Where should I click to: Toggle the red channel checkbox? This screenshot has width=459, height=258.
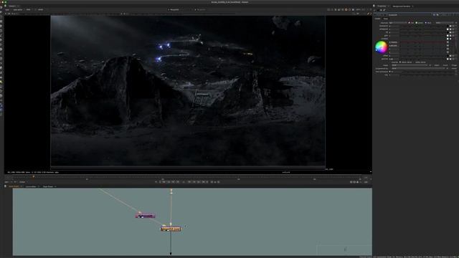pyautogui.click(x=410, y=22)
